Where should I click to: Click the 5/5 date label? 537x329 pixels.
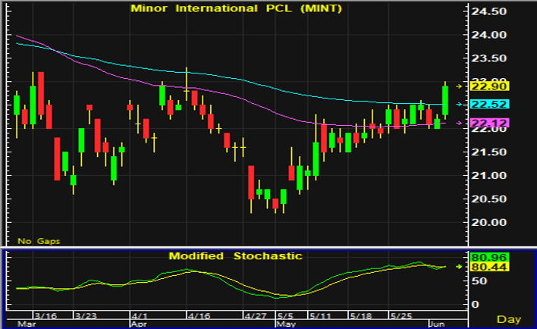tap(285, 315)
